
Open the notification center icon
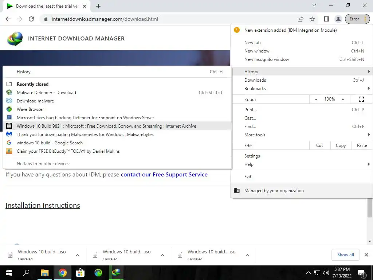tap(362, 273)
